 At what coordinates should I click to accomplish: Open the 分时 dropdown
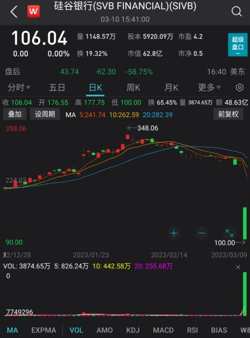tap(19, 87)
